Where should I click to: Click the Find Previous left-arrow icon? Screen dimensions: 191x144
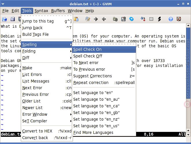coord(104,19)
